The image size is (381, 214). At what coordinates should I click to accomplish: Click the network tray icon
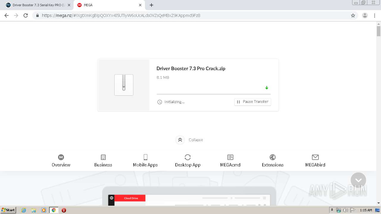click(x=338, y=210)
